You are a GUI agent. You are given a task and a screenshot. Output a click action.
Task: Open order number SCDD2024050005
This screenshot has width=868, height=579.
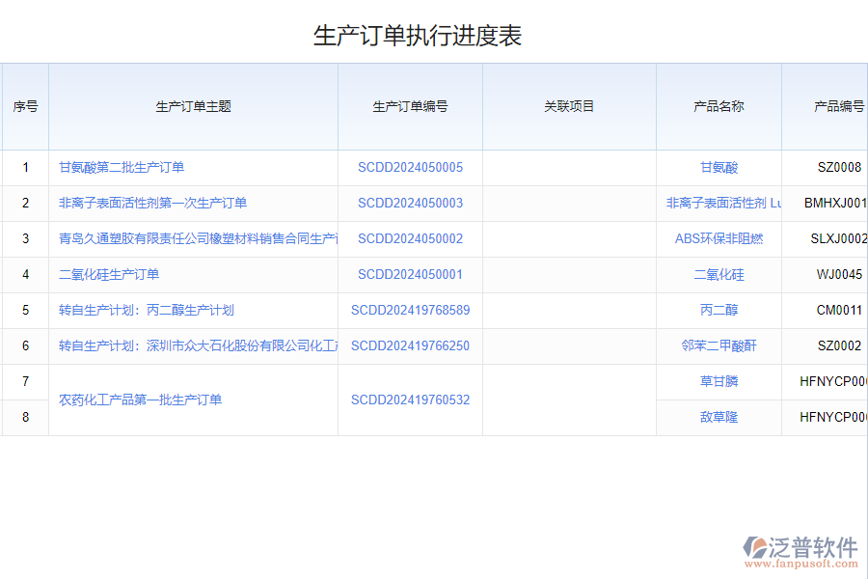pyautogui.click(x=410, y=167)
